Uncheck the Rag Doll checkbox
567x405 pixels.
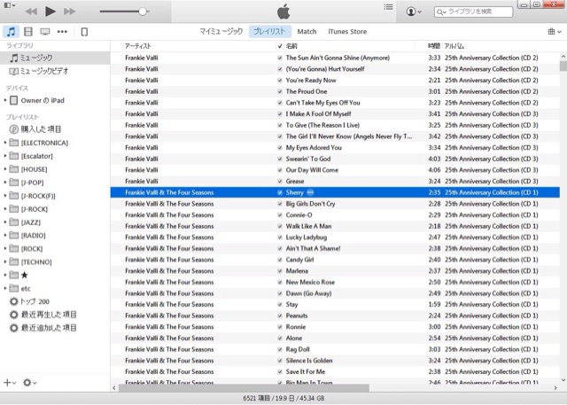coord(280,350)
